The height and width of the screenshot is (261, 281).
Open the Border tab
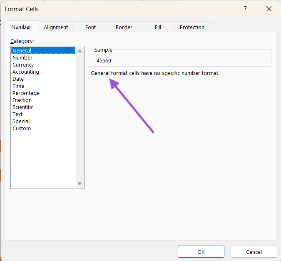(124, 27)
